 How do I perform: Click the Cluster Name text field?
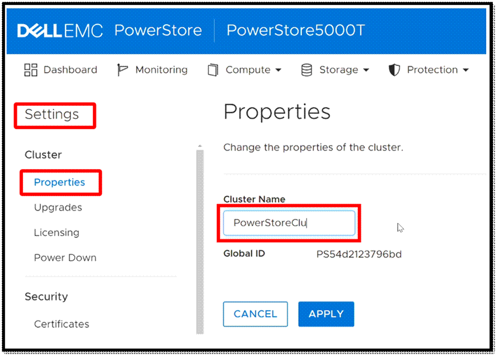pyautogui.click(x=289, y=223)
